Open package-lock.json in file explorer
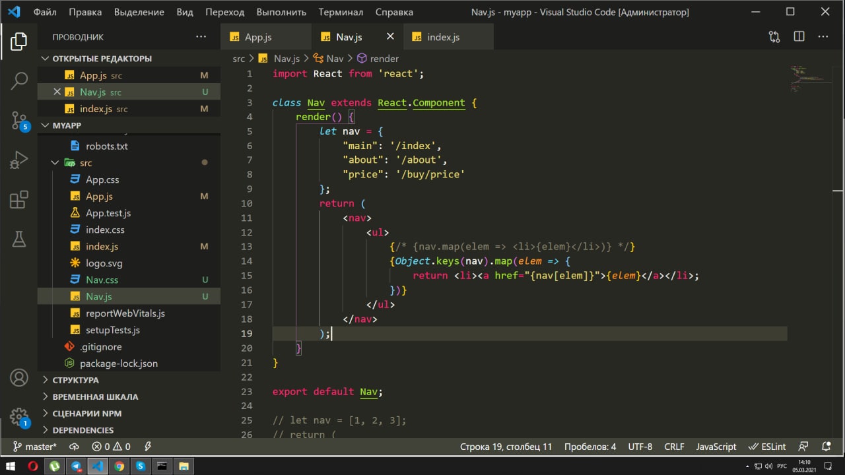Screen dimensions: 845x475 [118, 364]
